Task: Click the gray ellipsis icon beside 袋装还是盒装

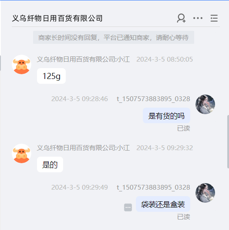Action: click(x=128, y=207)
